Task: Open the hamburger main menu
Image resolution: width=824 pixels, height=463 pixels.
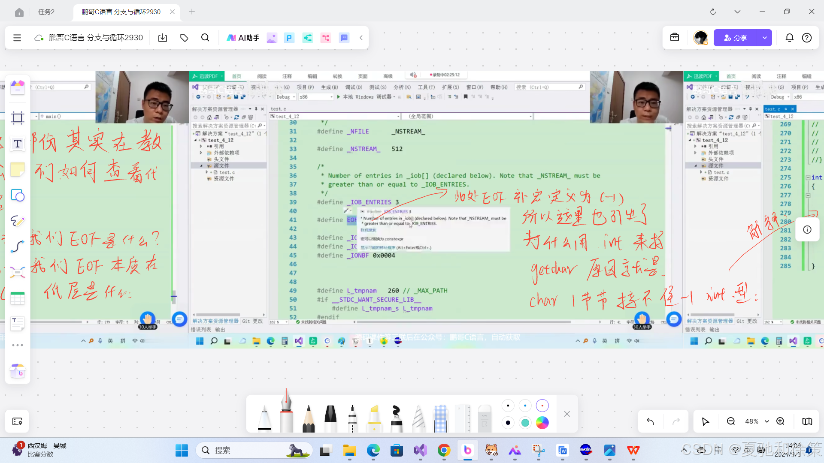Action: (x=17, y=38)
